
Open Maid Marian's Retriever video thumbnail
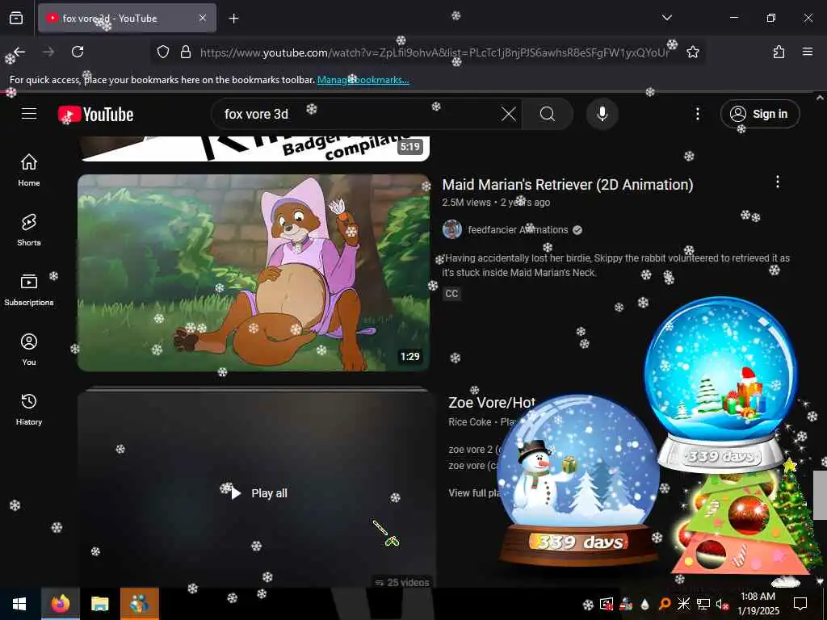[x=254, y=273]
